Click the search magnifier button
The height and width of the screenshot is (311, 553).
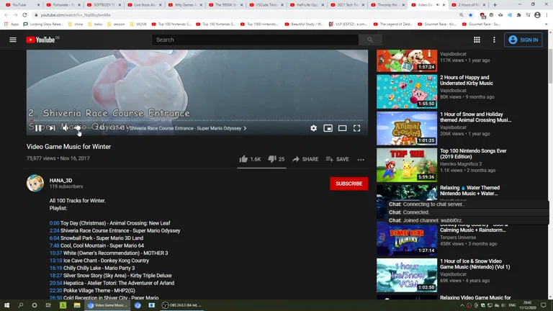point(370,40)
